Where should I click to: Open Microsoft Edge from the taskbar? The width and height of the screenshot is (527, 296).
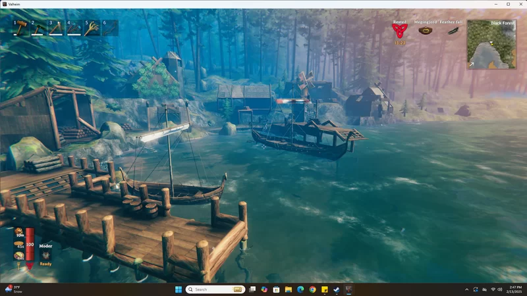[x=300, y=289]
